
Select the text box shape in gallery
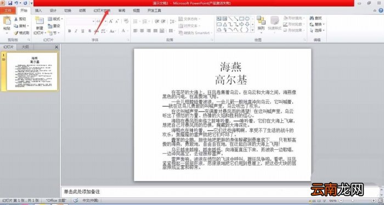click(219, 19)
